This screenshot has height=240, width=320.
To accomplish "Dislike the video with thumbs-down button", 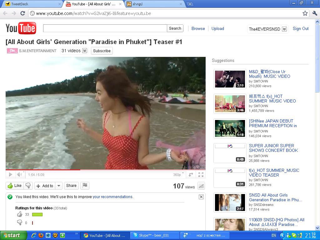I will (x=28, y=186).
